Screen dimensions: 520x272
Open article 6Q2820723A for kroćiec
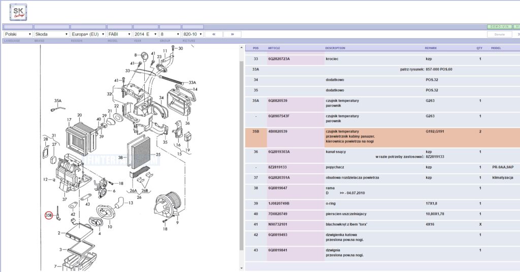point(279,59)
